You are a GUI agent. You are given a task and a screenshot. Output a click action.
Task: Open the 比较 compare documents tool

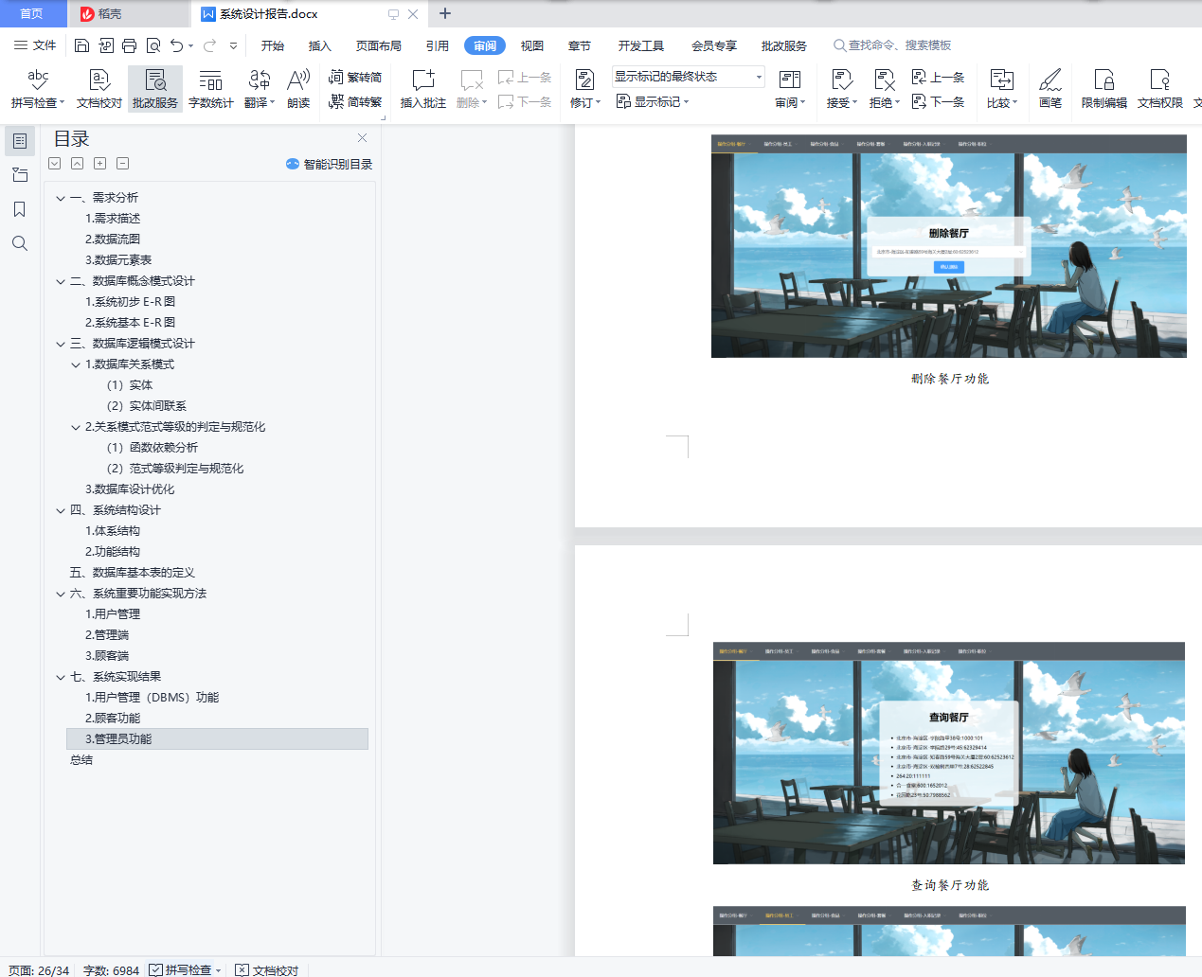[1001, 89]
